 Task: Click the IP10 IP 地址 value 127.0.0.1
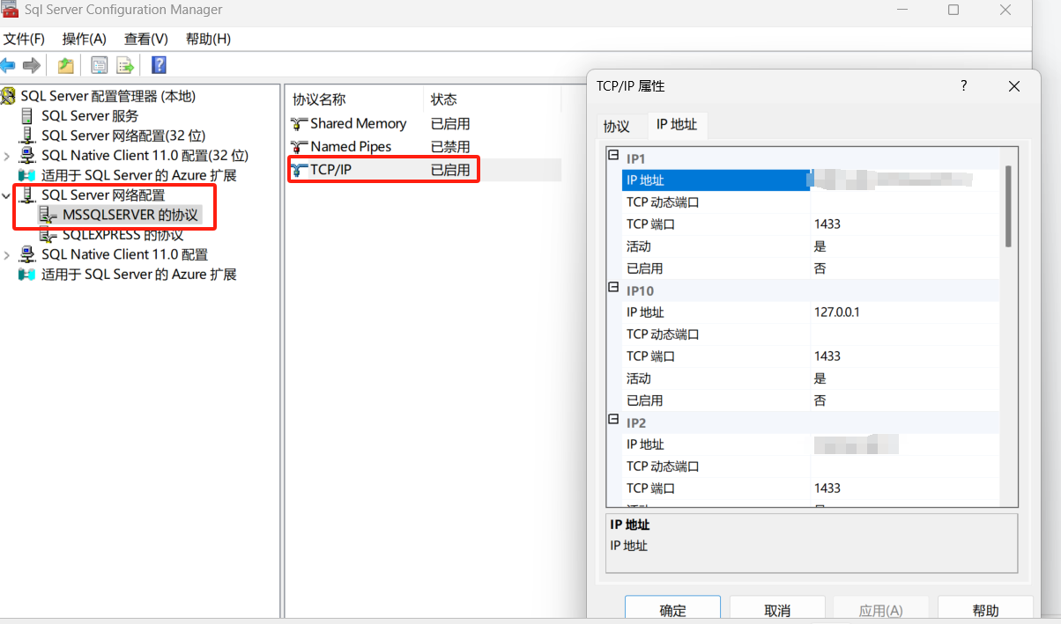point(837,312)
